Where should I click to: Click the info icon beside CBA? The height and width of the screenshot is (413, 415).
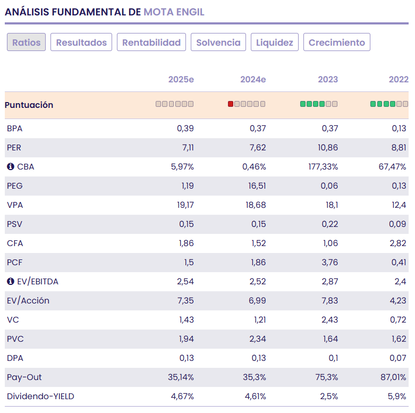pos(11,167)
